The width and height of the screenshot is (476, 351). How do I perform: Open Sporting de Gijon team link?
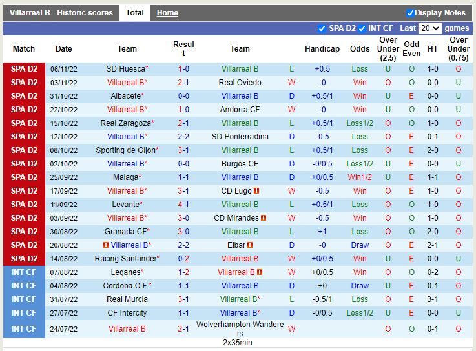(x=126, y=150)
